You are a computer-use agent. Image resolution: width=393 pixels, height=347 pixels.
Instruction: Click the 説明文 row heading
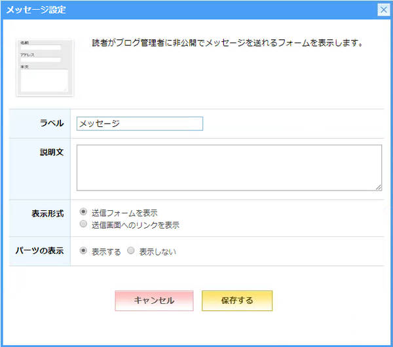(52, 152)
